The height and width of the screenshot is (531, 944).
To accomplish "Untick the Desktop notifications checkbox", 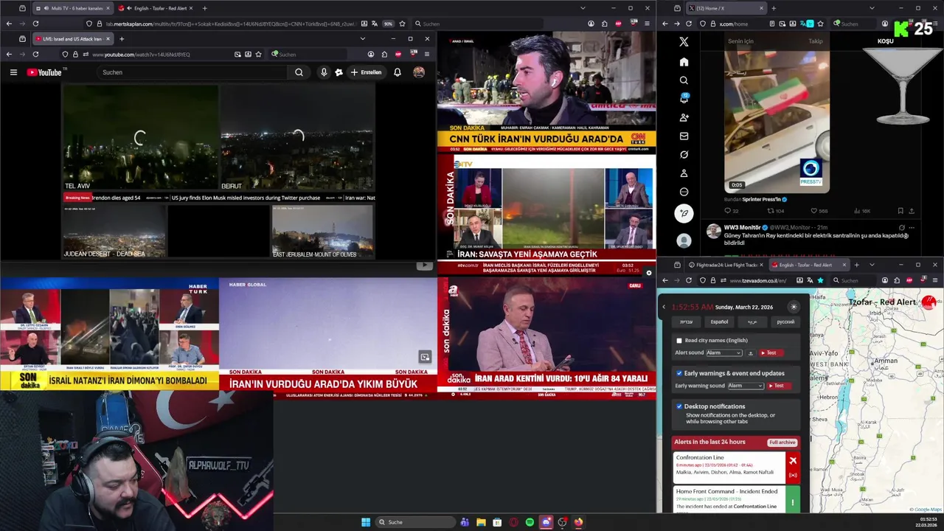I will click(x=679, y=406).
